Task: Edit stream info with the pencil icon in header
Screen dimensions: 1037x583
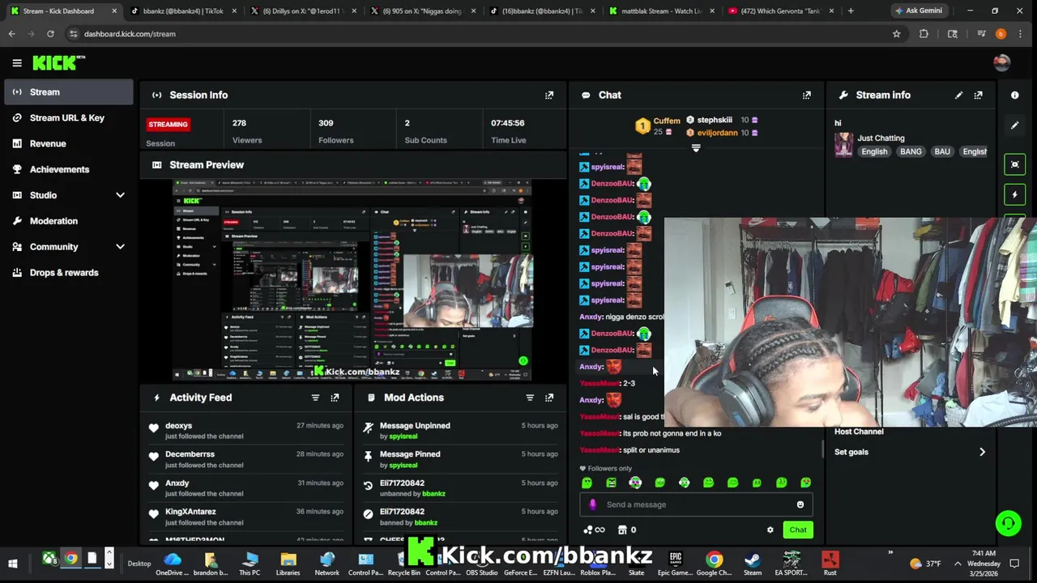Action: click(959, 95)
